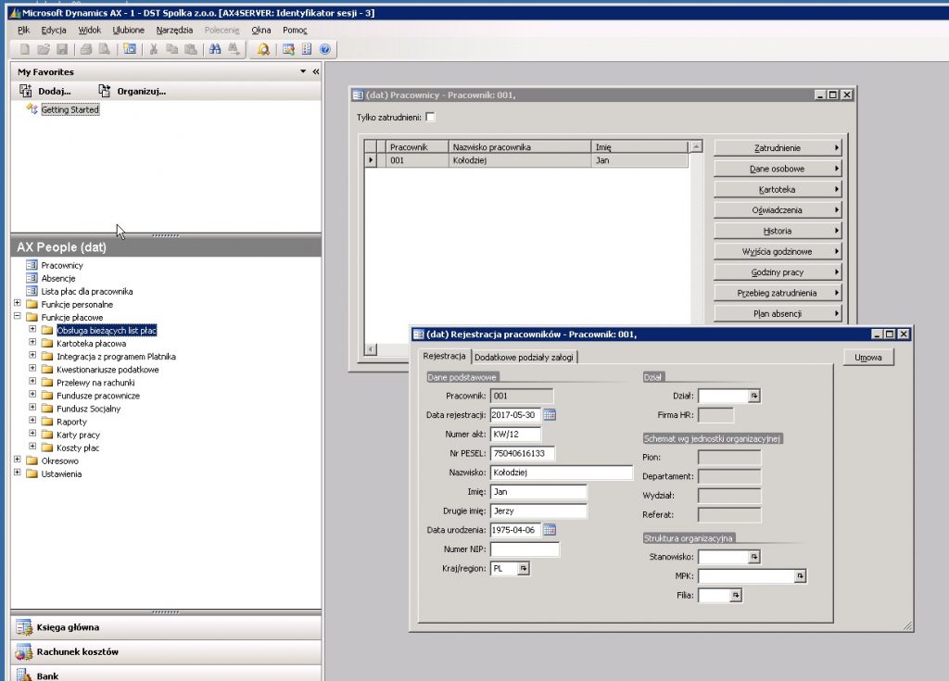Open the calendar for Data rejestracji

[549, 415]
